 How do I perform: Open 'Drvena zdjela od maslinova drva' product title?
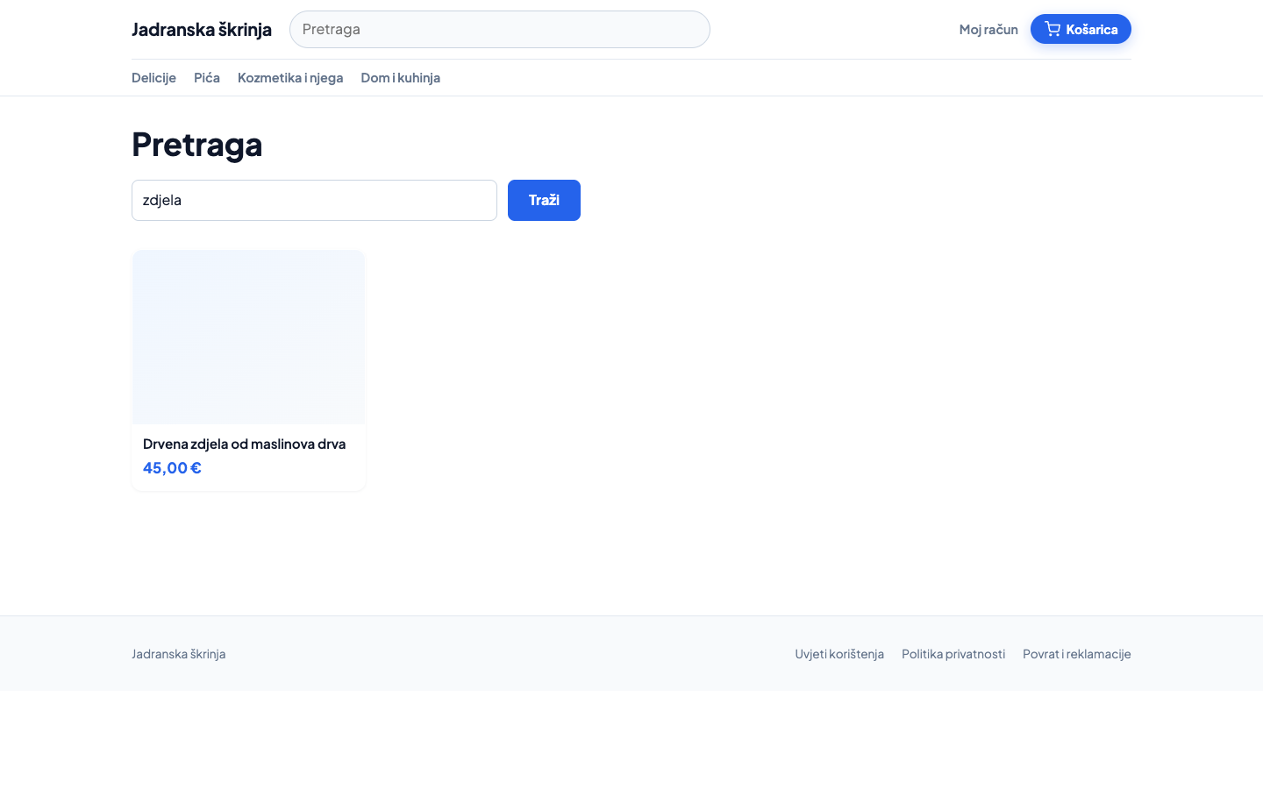click(x=245, y=444)
